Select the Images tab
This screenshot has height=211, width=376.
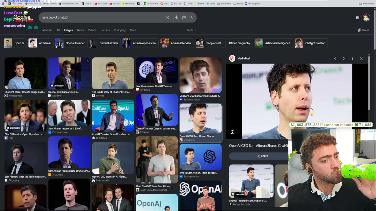coord(68,30)
